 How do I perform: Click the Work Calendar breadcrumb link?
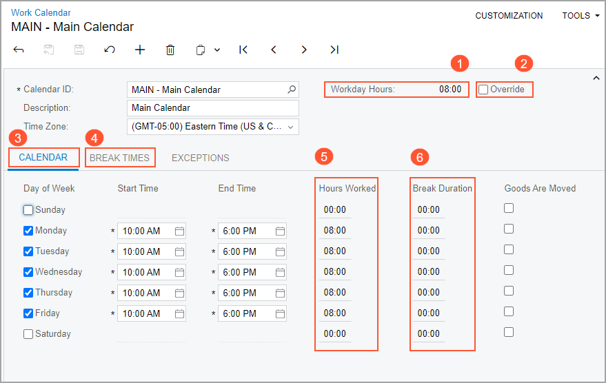[x=41, y=12]
